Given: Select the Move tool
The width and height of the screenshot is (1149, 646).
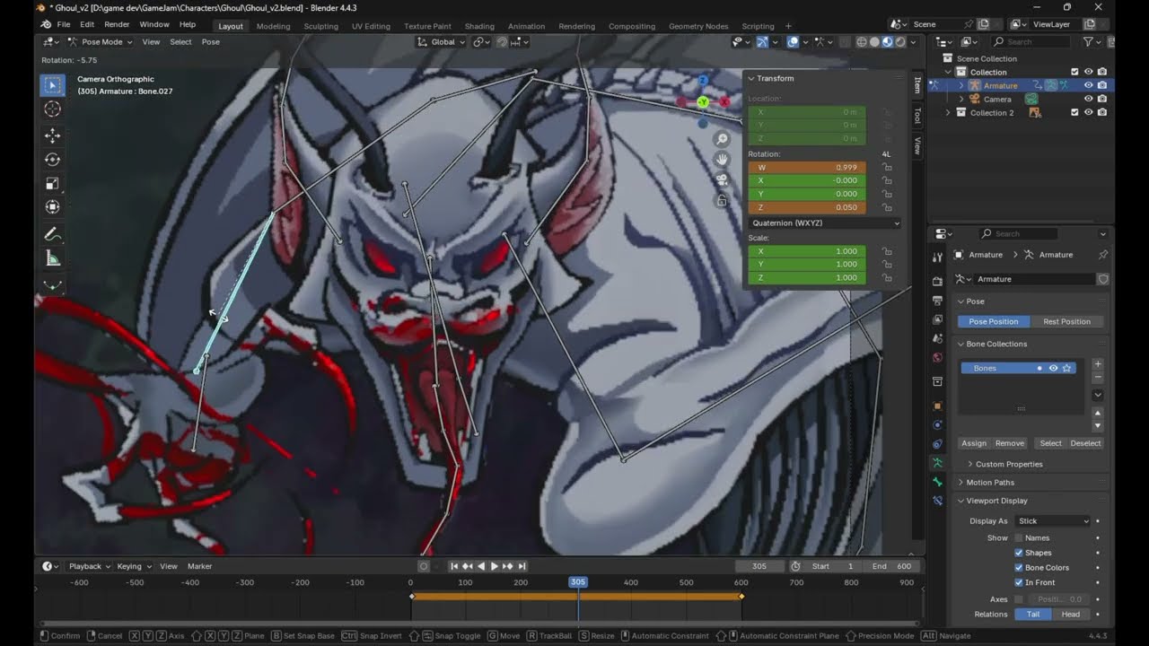Looking at the screenshot, I should [52, 135].
